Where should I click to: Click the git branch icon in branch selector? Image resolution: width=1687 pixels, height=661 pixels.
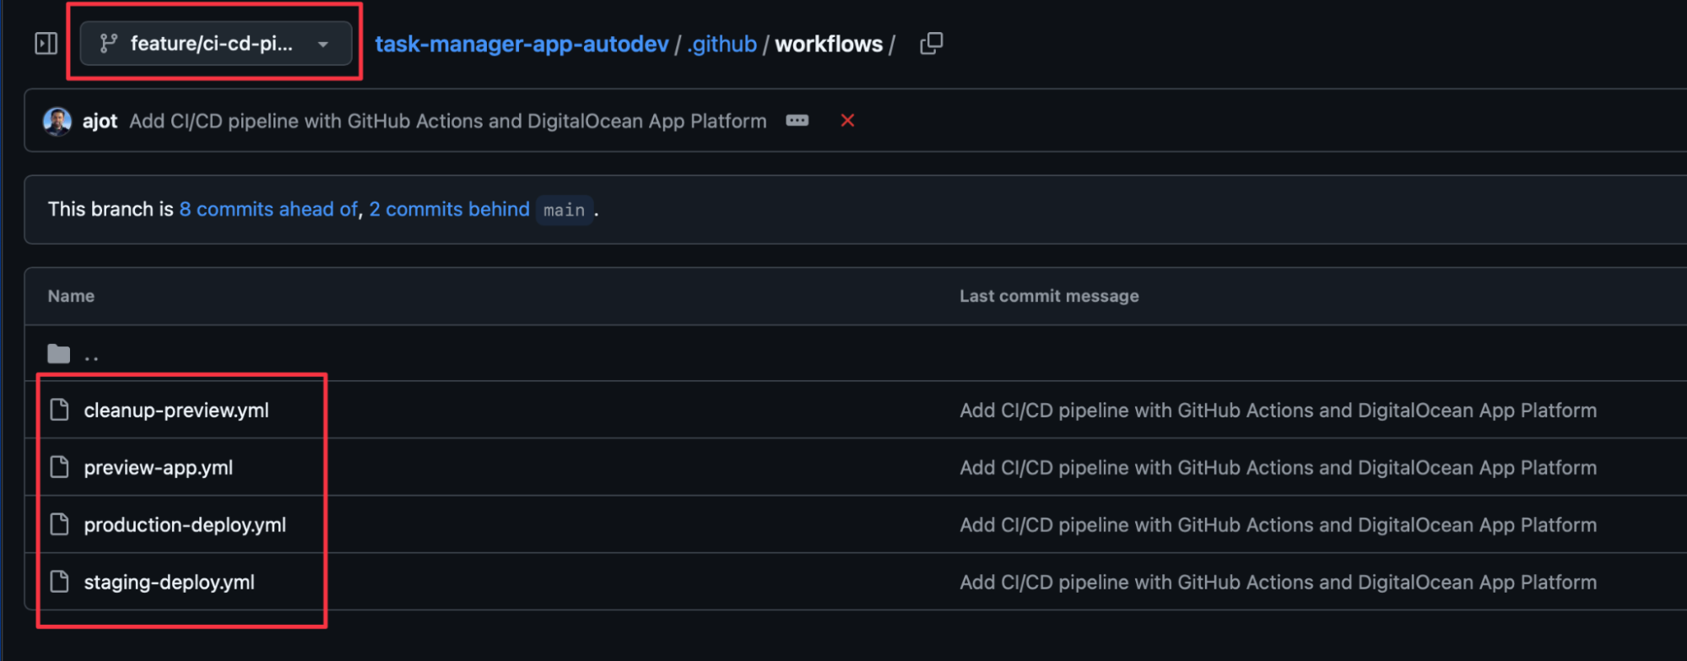coord(108,44)
